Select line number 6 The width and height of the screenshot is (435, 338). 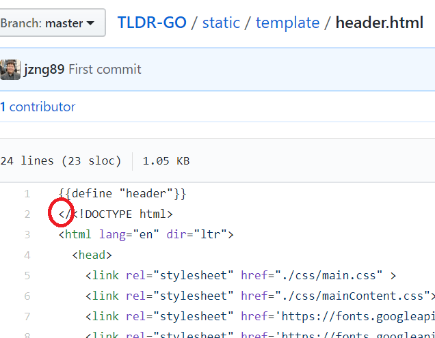point(27,296)
